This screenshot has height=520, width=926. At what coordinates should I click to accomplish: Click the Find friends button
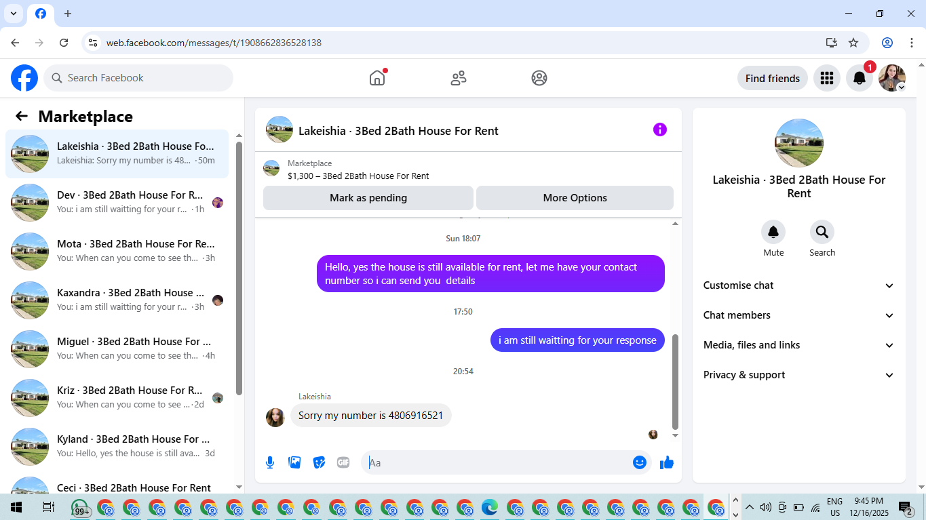pos(773,78)
